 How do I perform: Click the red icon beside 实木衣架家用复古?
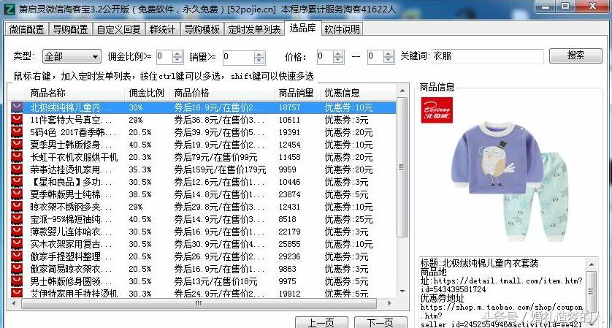(x=17, y=244)
